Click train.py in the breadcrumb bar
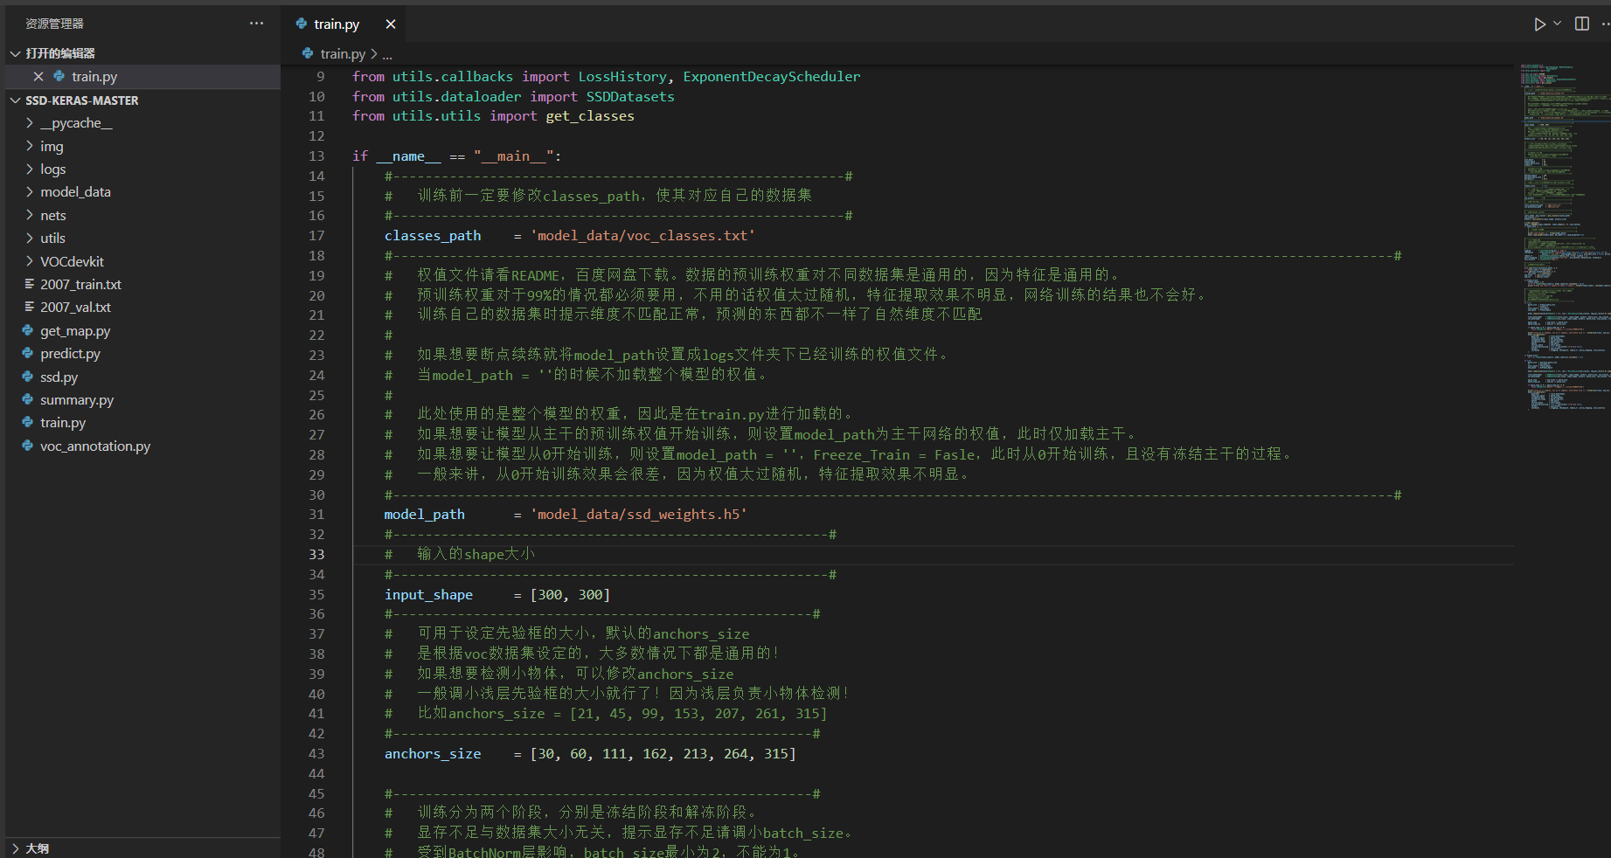 pos(343,54)
